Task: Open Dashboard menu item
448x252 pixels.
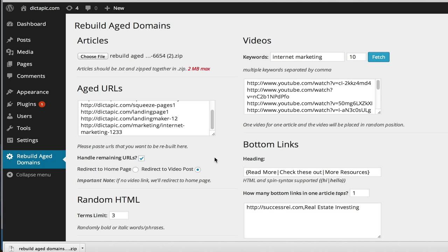Action: 31,24
